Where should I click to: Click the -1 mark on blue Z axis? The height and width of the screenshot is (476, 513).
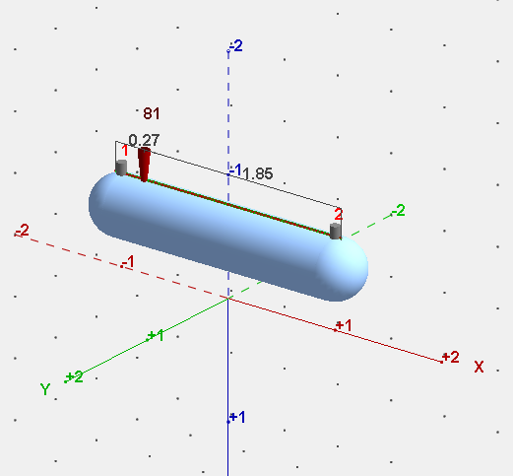(235, 170)
